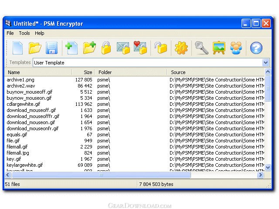Select archive1.png in the file list
This screenshot has height=209, width=279.
tap(20, 80)
